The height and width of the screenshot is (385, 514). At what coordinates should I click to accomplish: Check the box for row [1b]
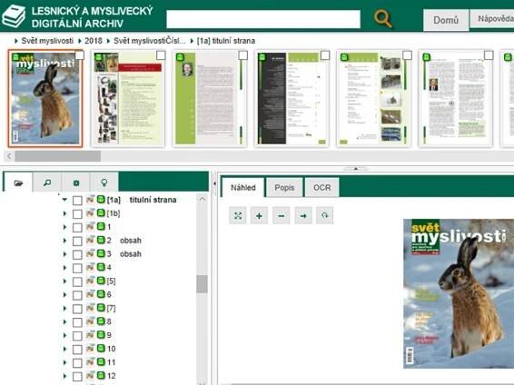point(77,214)
